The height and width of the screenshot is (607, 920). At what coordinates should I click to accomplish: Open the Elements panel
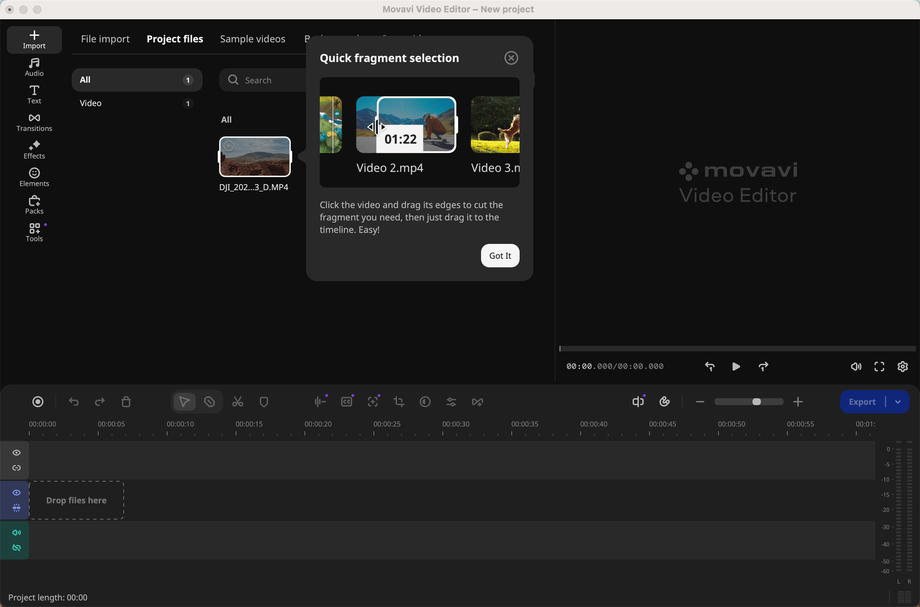click(x=34, y=177)
